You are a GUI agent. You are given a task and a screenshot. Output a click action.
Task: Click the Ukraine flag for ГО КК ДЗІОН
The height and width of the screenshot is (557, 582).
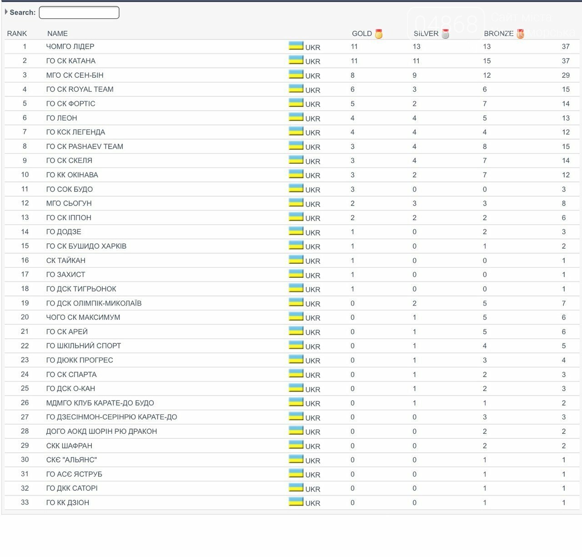click(x=296, y=502)
